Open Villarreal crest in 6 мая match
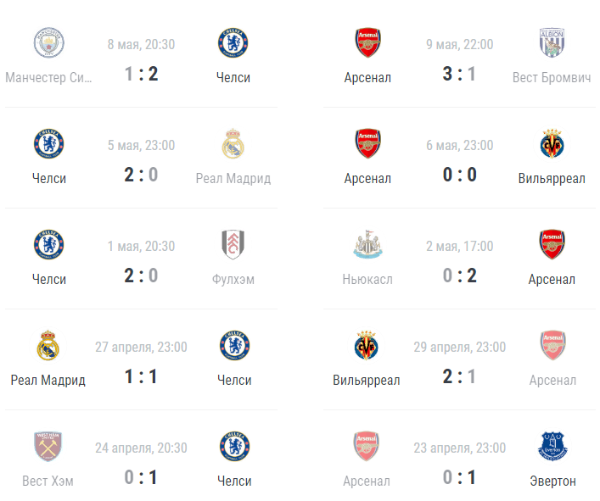 click(552, 144)
